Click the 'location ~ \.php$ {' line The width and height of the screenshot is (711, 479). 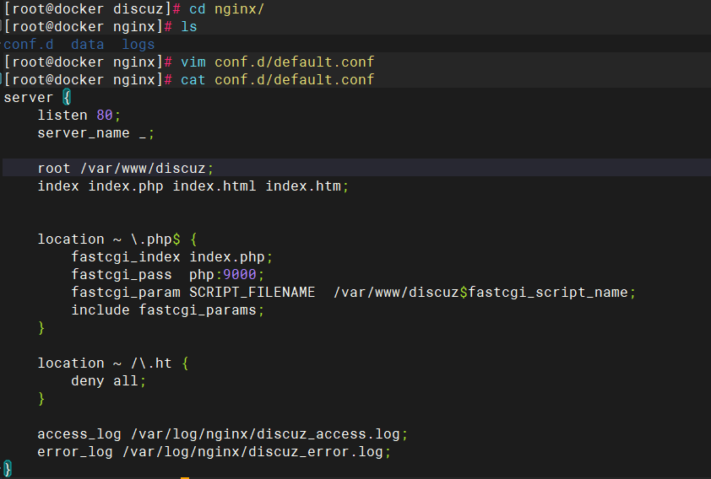click(x=117, y=239)
